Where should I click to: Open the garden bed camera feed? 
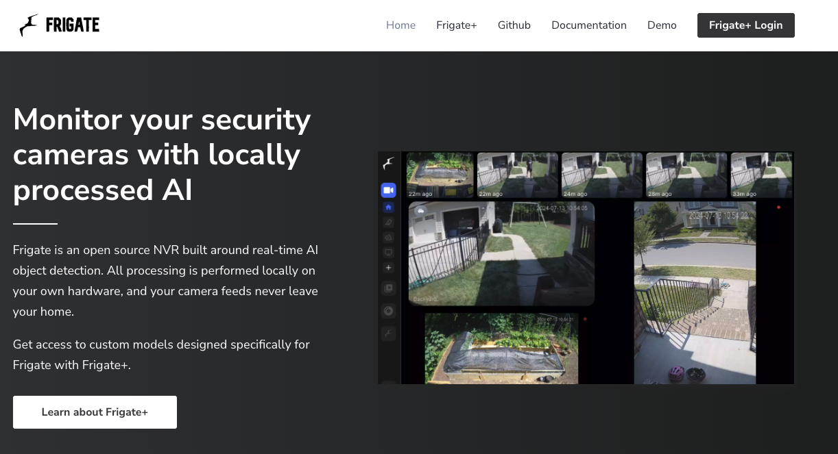[x=501, y=349]
